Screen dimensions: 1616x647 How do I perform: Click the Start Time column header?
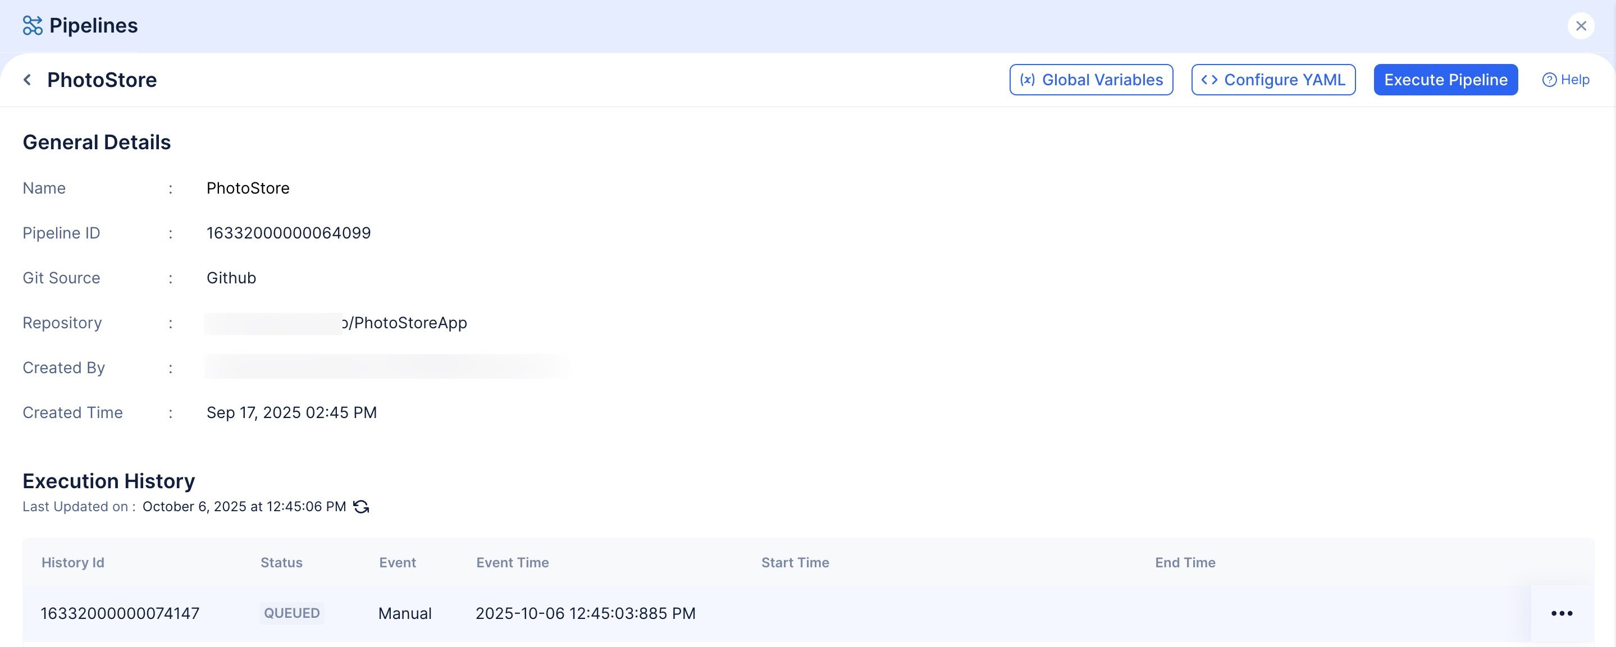pyautogui.click(x=795, y=562)
